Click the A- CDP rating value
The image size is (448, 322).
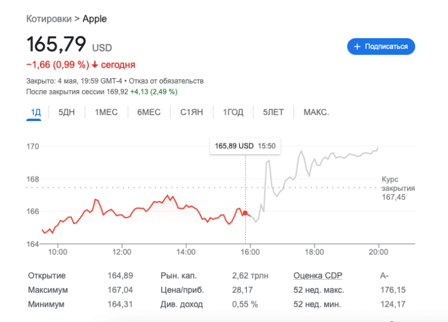pos(384,275)
